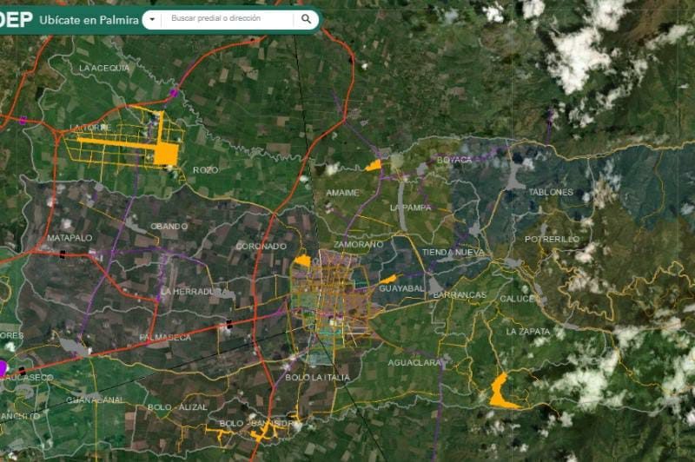Click the 'Ubícate en Palmira' title
The image size is (695, 462).
(89, 19)
